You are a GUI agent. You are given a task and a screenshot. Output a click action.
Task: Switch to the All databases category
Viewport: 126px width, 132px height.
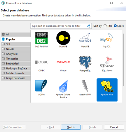coord(16,34)
